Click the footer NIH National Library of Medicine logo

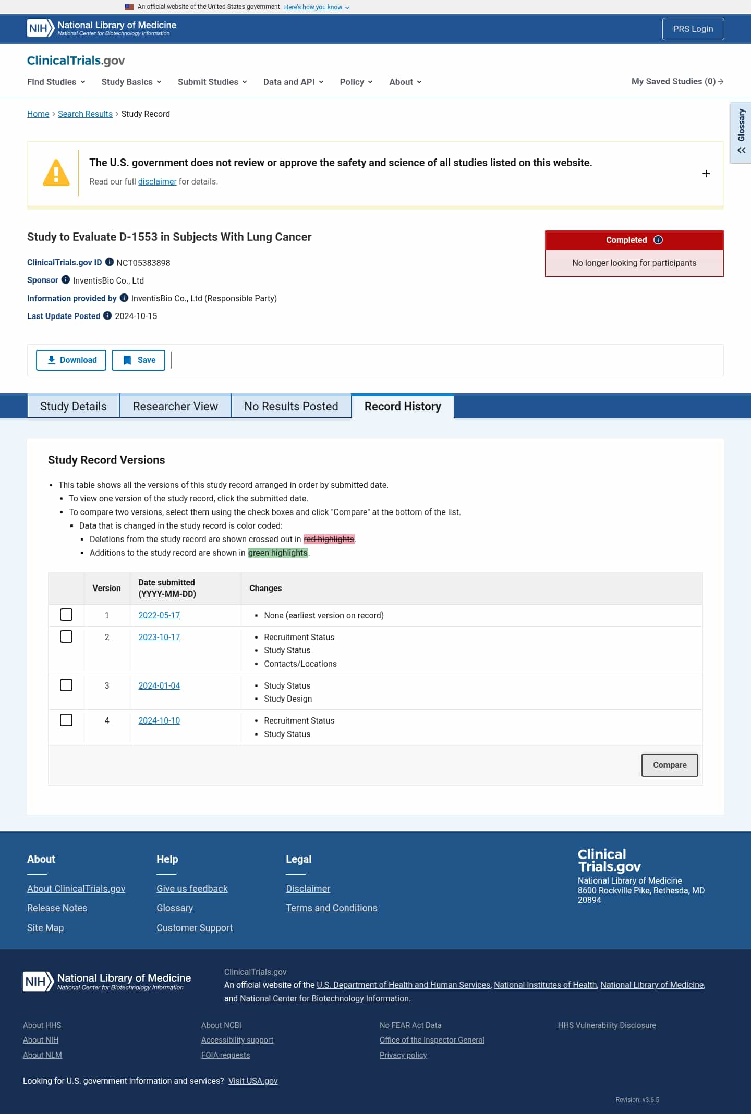click(107, 981)
